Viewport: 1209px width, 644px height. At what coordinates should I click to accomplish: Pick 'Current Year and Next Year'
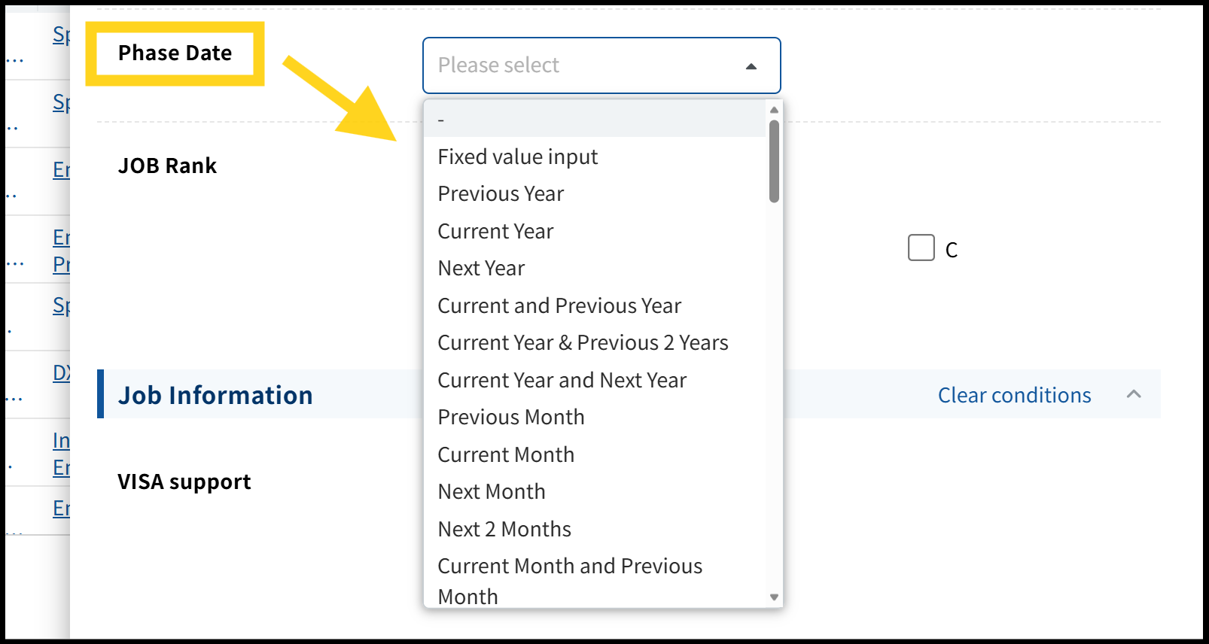click(562, 380)
